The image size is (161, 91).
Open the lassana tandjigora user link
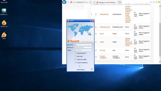[103, 57]
